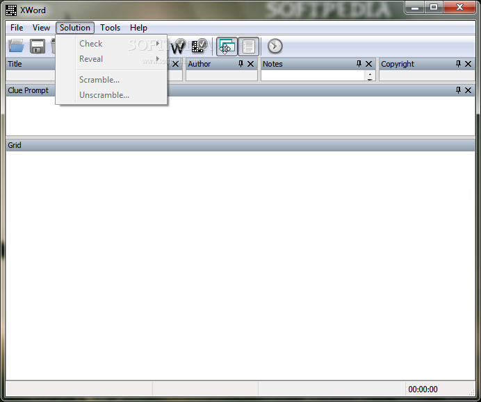Expand the Reveal submenu
This screenshot has height=402, width=481.
(x=111, y=59)
